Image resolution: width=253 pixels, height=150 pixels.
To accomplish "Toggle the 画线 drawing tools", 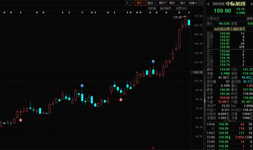I will tap(172, 3).
